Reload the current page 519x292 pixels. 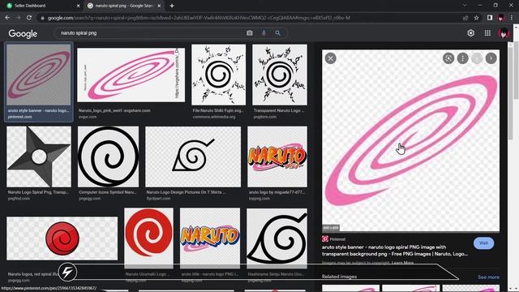coord(29,18)
